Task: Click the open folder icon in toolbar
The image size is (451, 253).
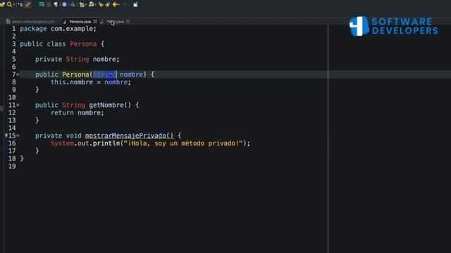Action: [2, 4]
